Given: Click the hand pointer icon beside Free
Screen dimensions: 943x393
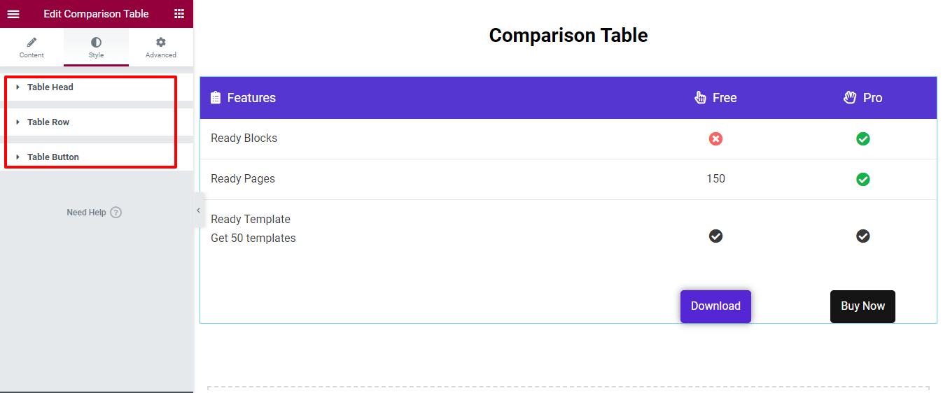Looking at the screenshot, I should 700,98.
